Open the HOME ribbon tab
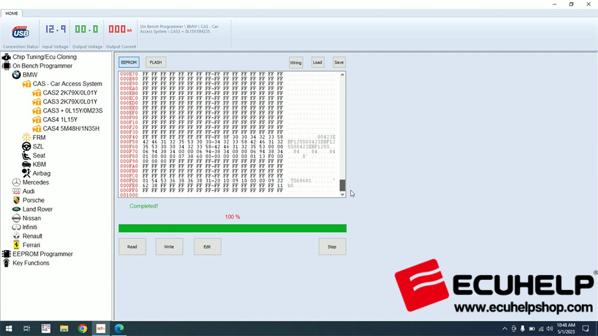The height and width of the screenshot is (336, 598). tap(12, 13)
